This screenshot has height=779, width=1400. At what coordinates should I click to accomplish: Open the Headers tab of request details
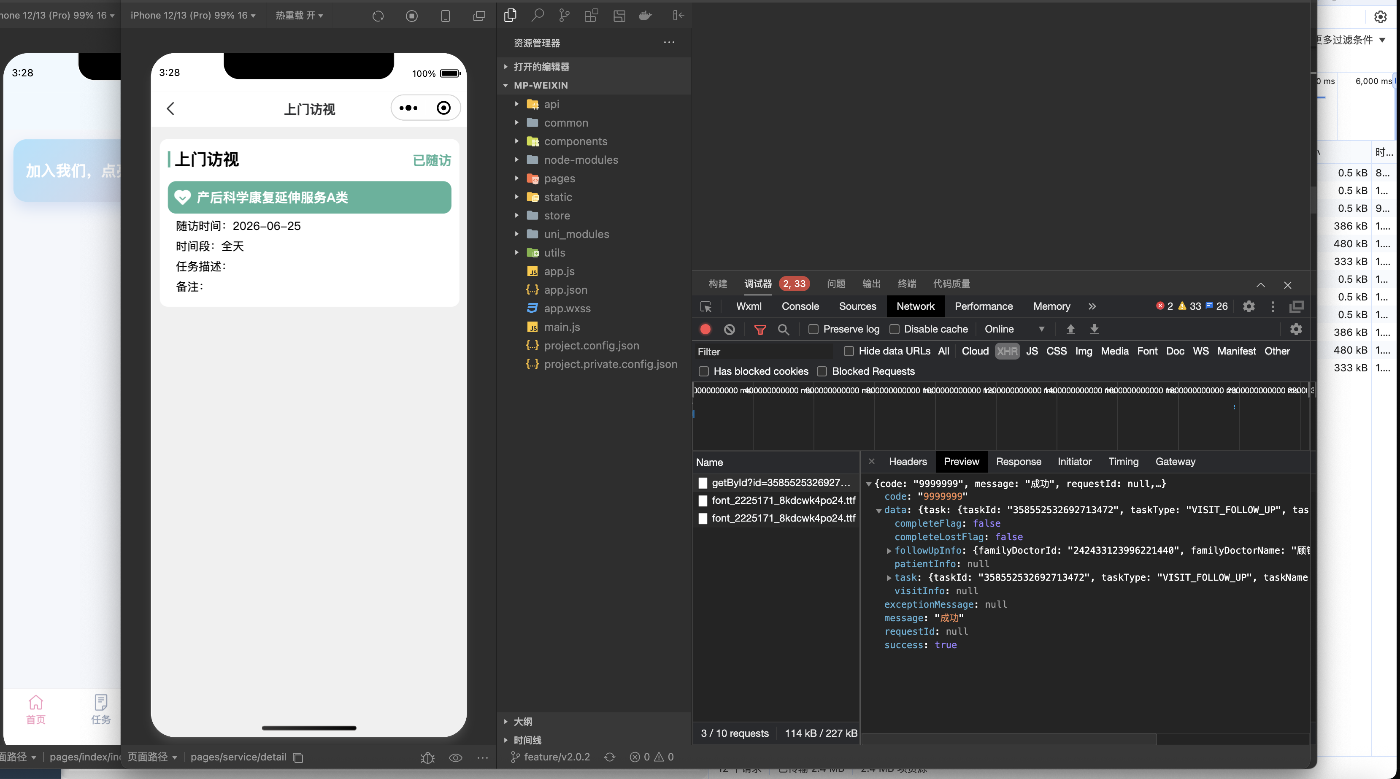pyautogui.click(x=908, y=462)
